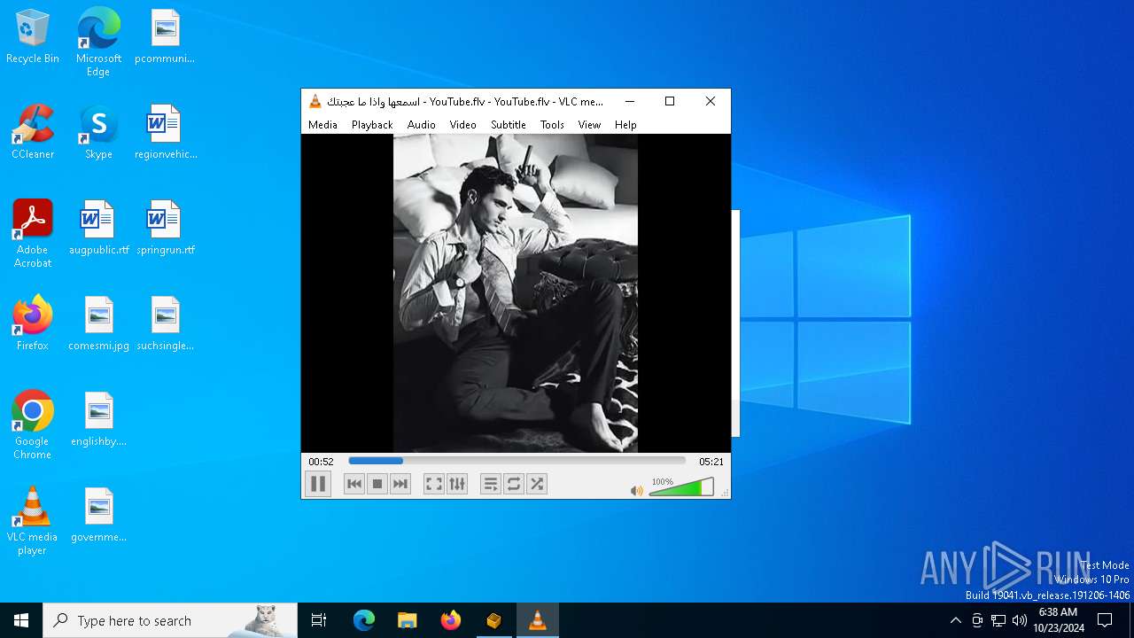Select the Recycle Bin desktop icon

coord(33,37)
